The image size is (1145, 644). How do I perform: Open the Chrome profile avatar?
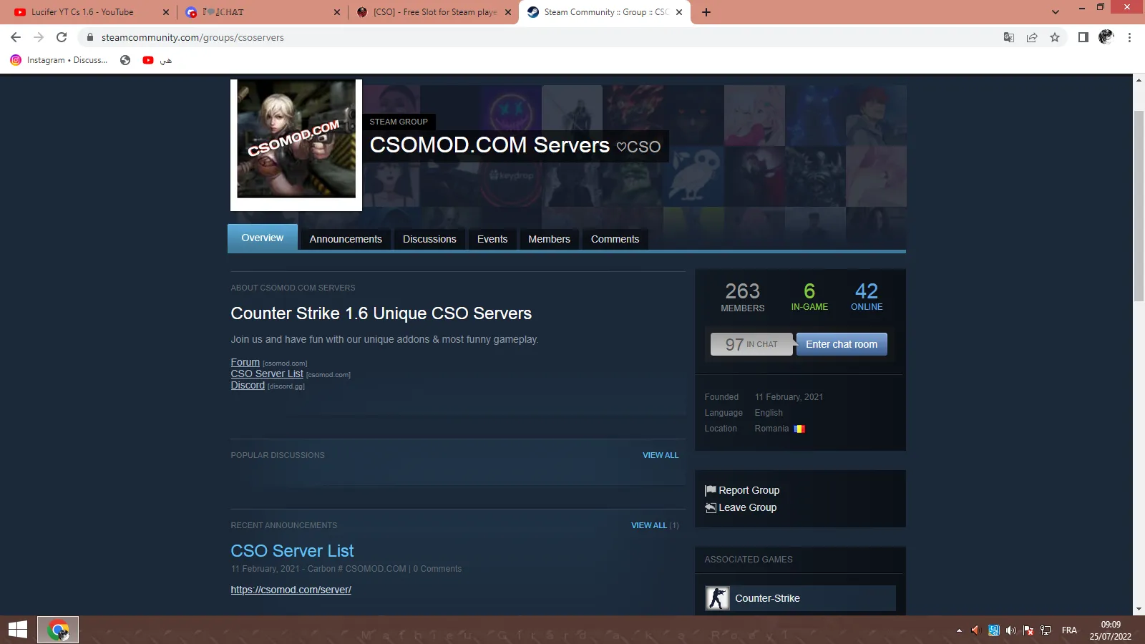(1106, 37)
